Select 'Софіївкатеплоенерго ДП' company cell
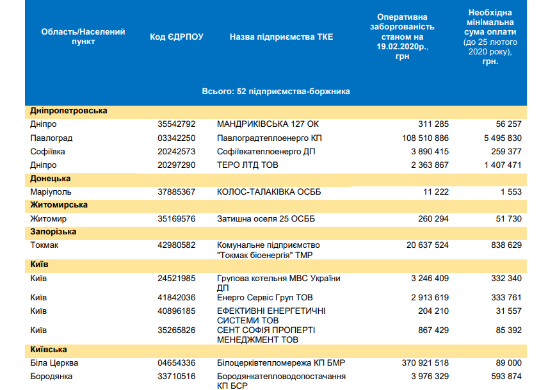This screenshot has height=390, width=557. 266,152
